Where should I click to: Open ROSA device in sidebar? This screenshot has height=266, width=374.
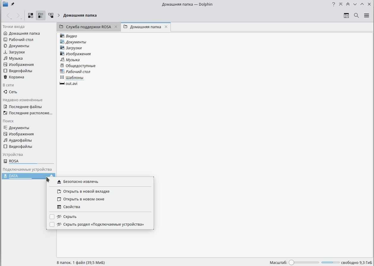tap(29, 161)
